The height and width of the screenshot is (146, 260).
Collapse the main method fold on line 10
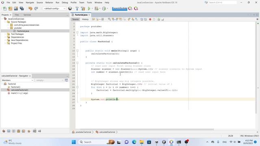tap(78, 51)
